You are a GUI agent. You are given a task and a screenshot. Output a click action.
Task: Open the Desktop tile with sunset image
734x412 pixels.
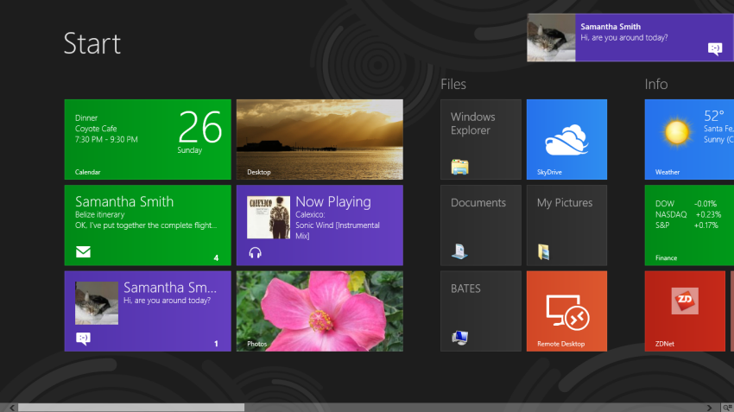(320, 139)
